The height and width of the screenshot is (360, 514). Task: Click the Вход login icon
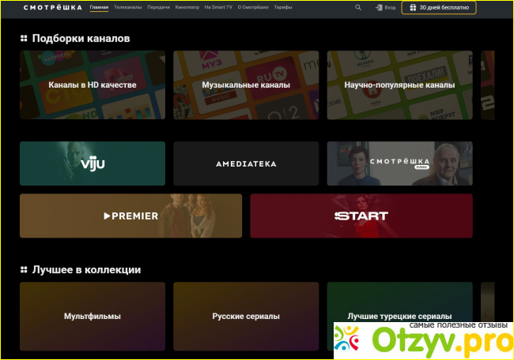click(379, 7)
